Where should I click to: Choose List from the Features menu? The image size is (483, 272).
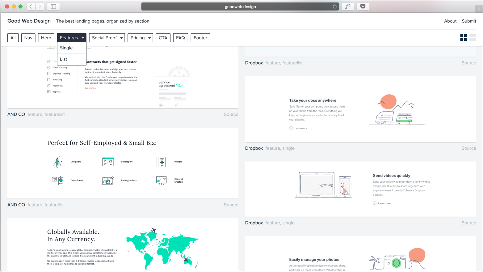[72, 59]
